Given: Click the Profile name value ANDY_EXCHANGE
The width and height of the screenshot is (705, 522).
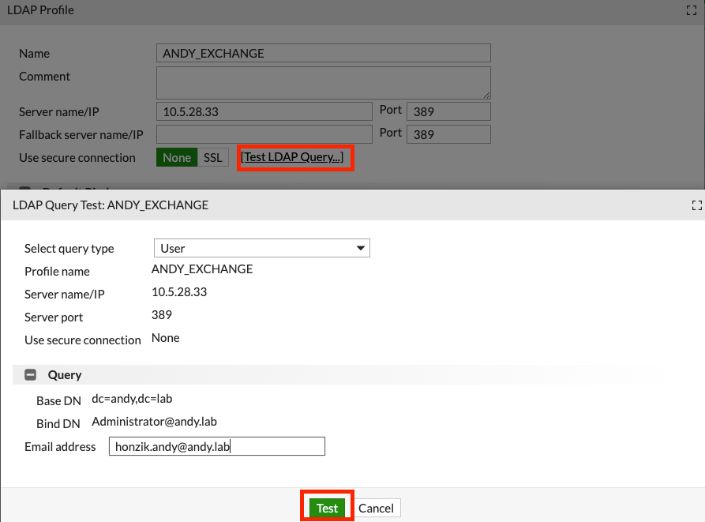Looking at the screenshot, I should click(x=202, y=269).
